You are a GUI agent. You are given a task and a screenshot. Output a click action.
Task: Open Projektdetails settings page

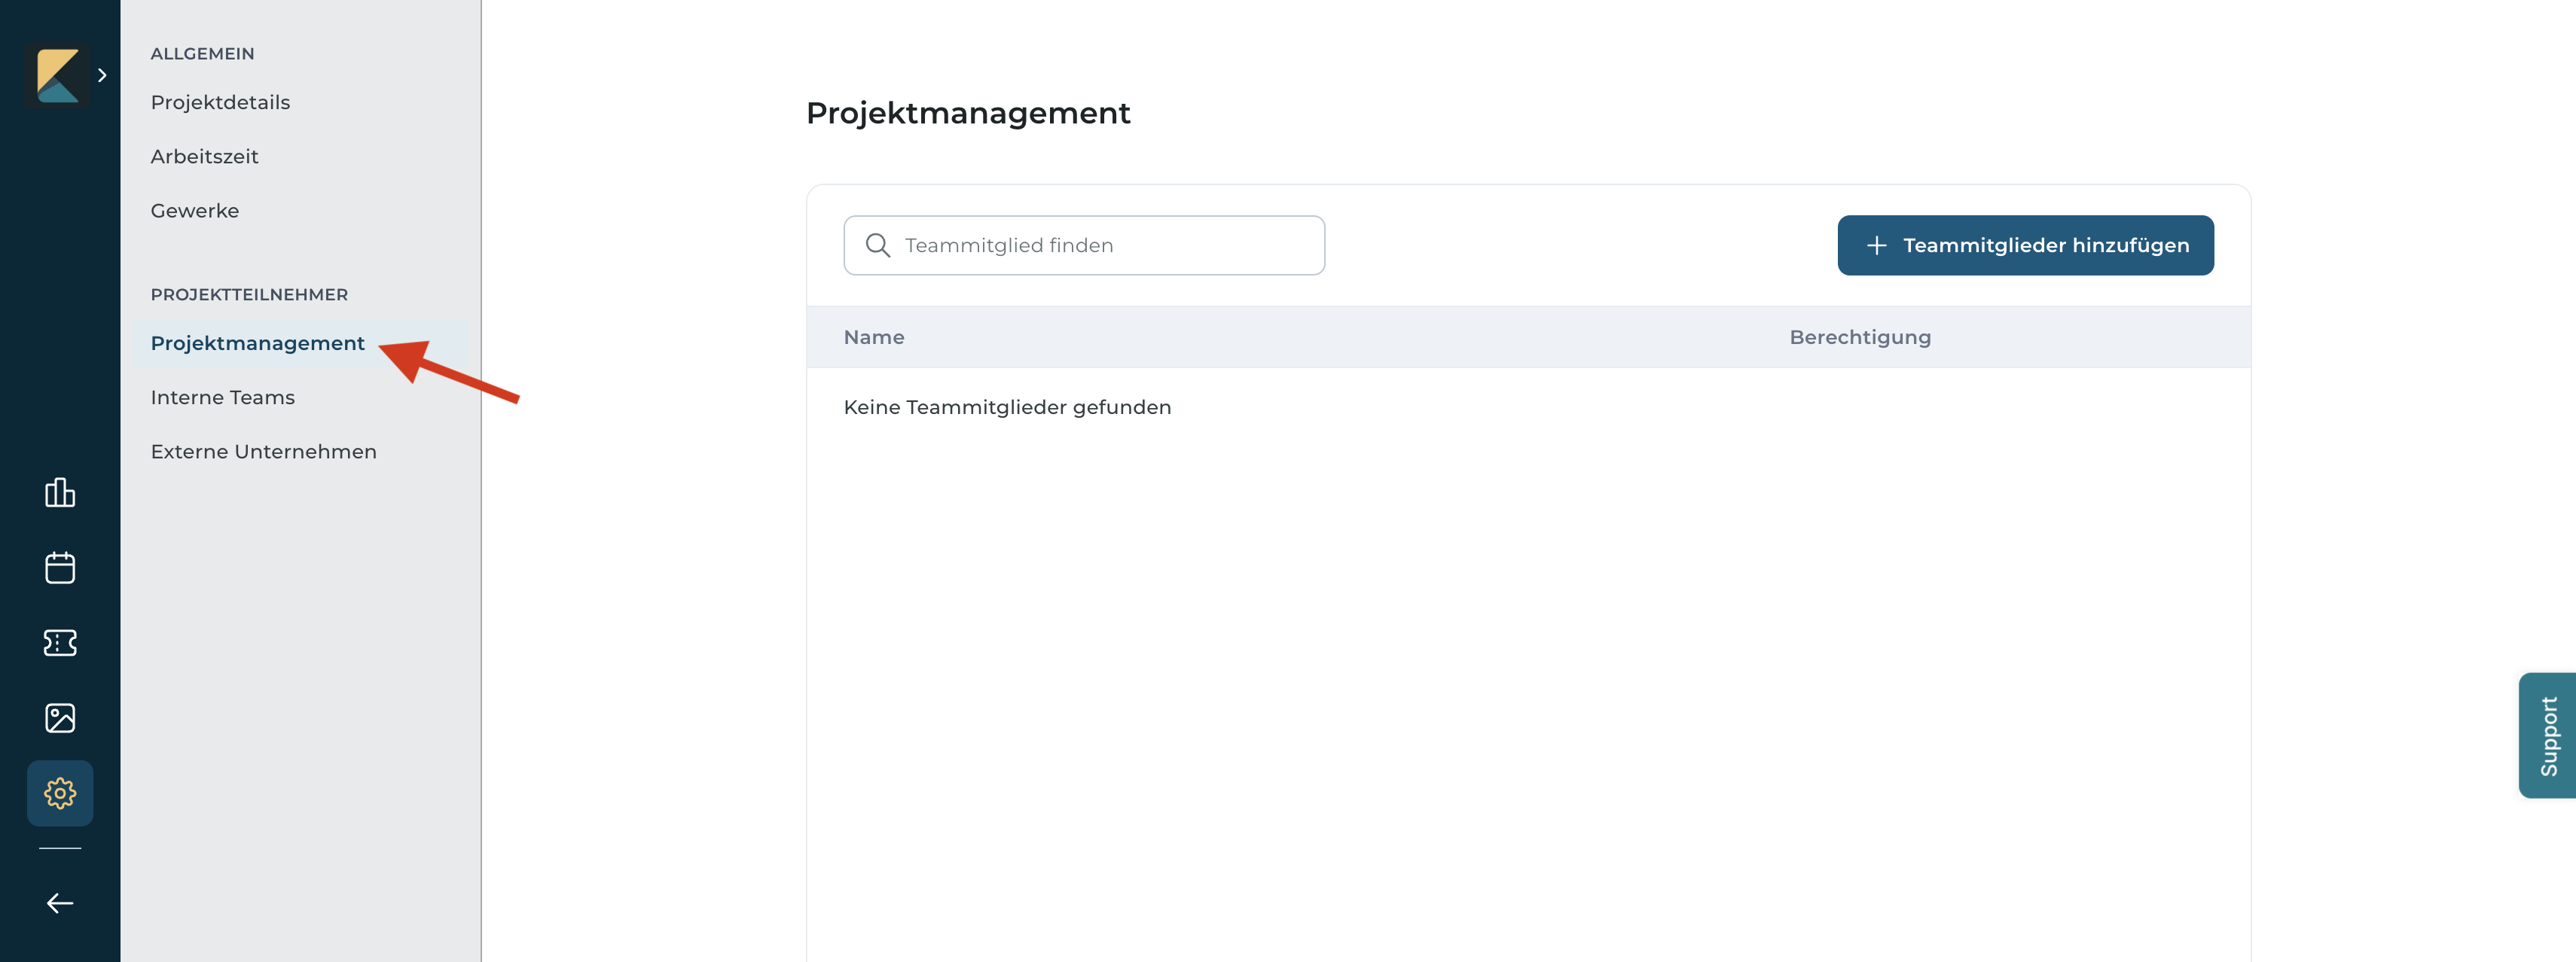pyautogui.click(x=220, y=102)
